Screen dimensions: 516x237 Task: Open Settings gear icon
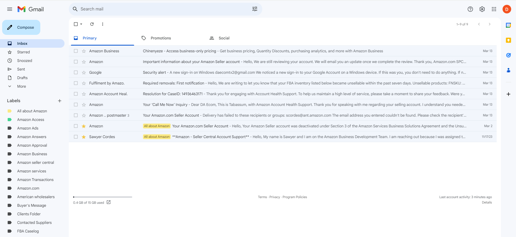tap(482, 9)
